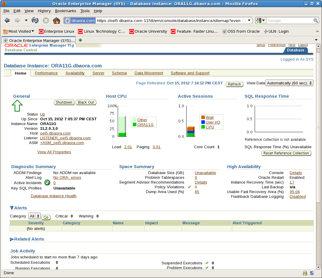Click the browser Forward arrow
322x278 pixels.
pyautogui.click(x=17, y=20)
